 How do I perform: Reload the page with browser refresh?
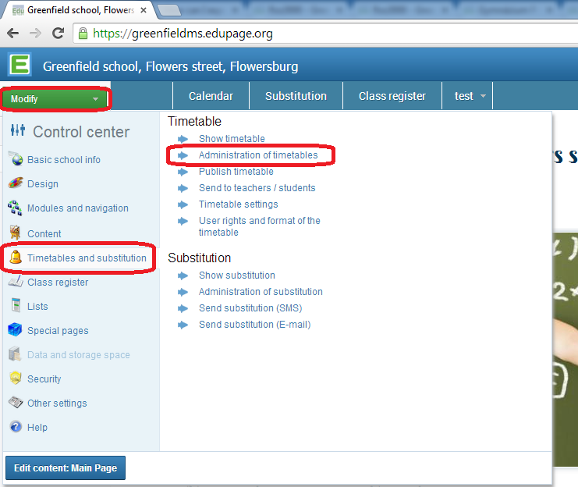pos(58,34)
